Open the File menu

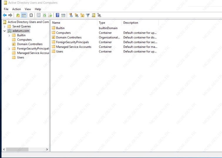(6, 9)
